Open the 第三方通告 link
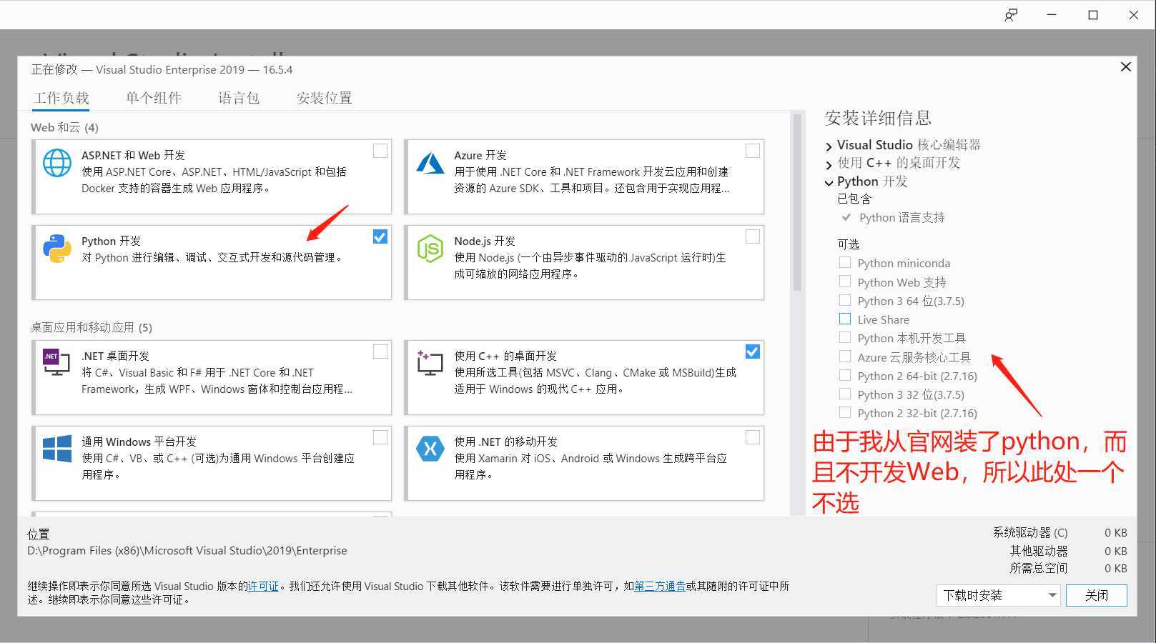Image resolution: width=1156 pixels, height=643 pixels. (x=660, y=586)
